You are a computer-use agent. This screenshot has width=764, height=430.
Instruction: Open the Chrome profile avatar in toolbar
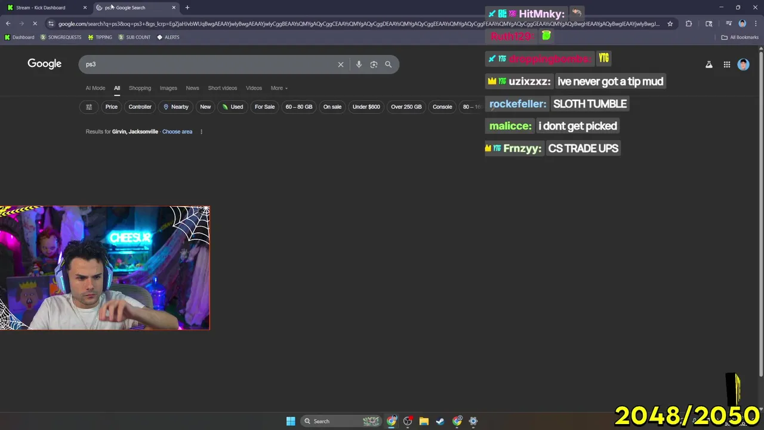click(x=743, y=24)
